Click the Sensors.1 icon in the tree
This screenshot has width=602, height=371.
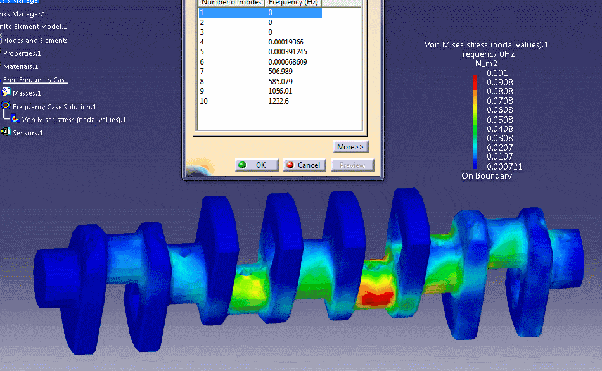(6, 132)
